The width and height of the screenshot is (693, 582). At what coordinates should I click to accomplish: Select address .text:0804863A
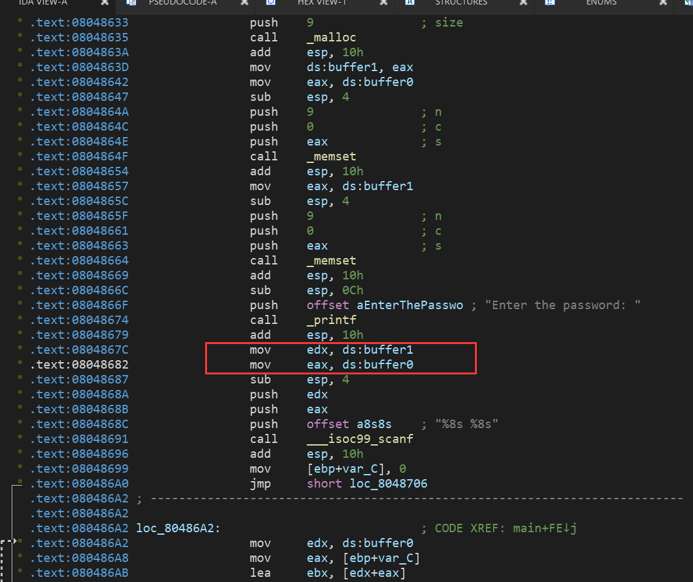pyautogui.click(x=79, y=52)
